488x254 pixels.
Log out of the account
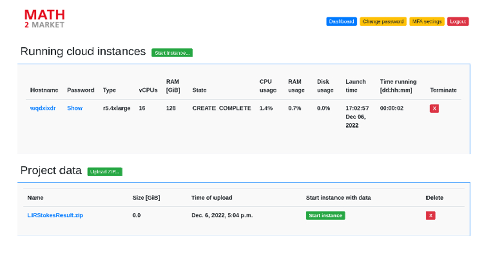[458, 22]
